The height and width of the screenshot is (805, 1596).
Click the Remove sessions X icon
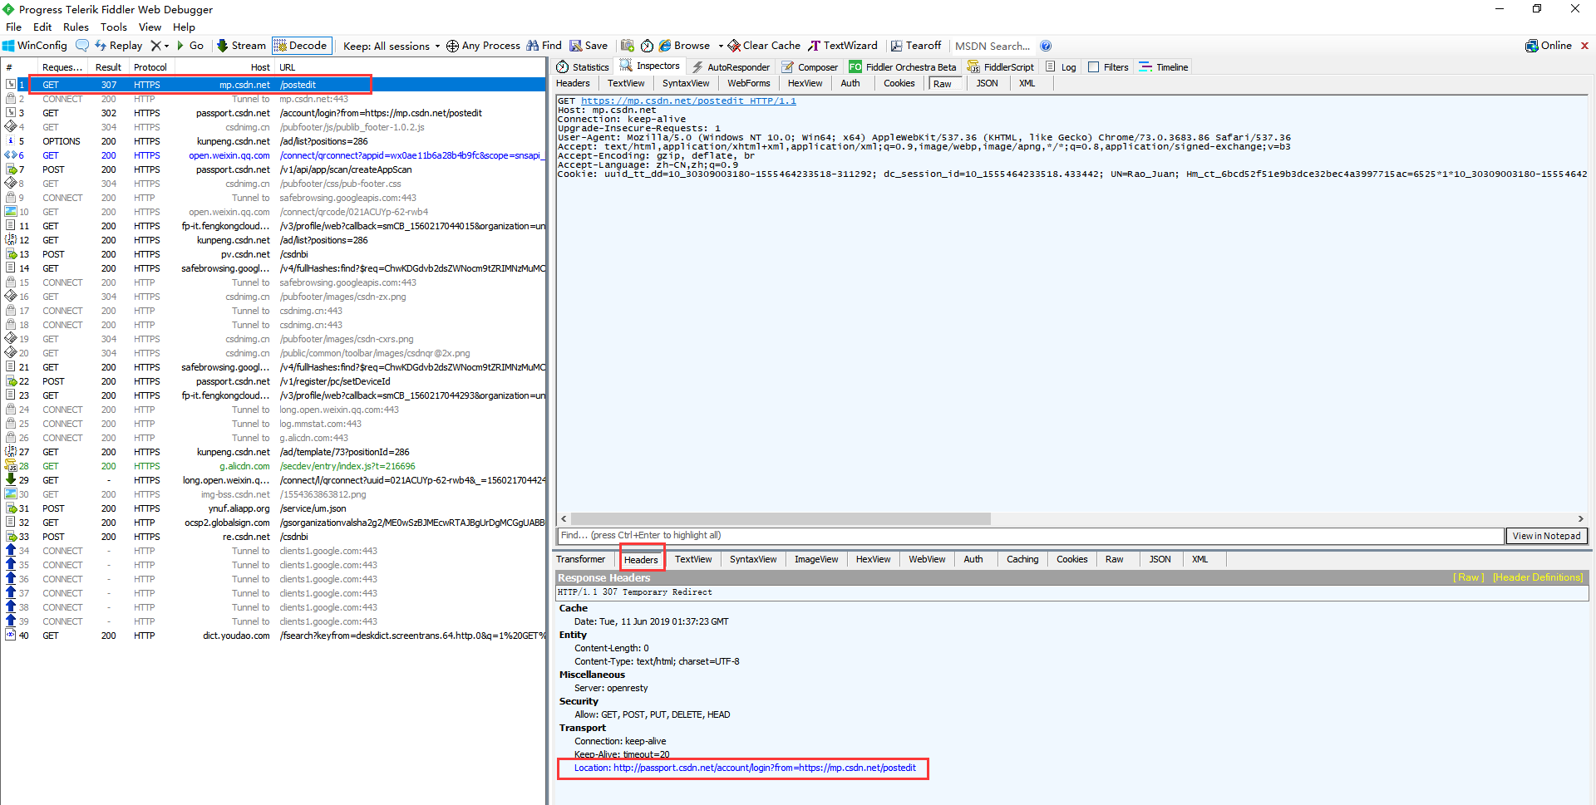click(x=155, y=46)
